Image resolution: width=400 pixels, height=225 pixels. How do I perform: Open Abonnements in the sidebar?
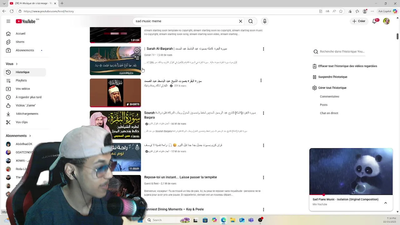pyautogui.click(x=25, y=50)
